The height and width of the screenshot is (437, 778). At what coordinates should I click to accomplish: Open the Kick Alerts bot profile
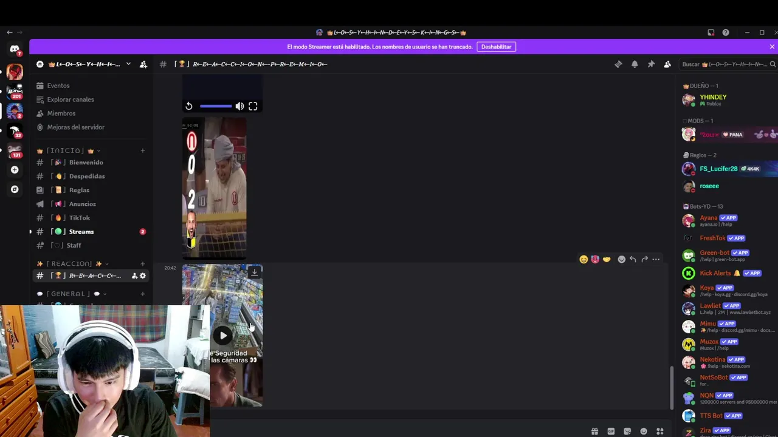729,273
